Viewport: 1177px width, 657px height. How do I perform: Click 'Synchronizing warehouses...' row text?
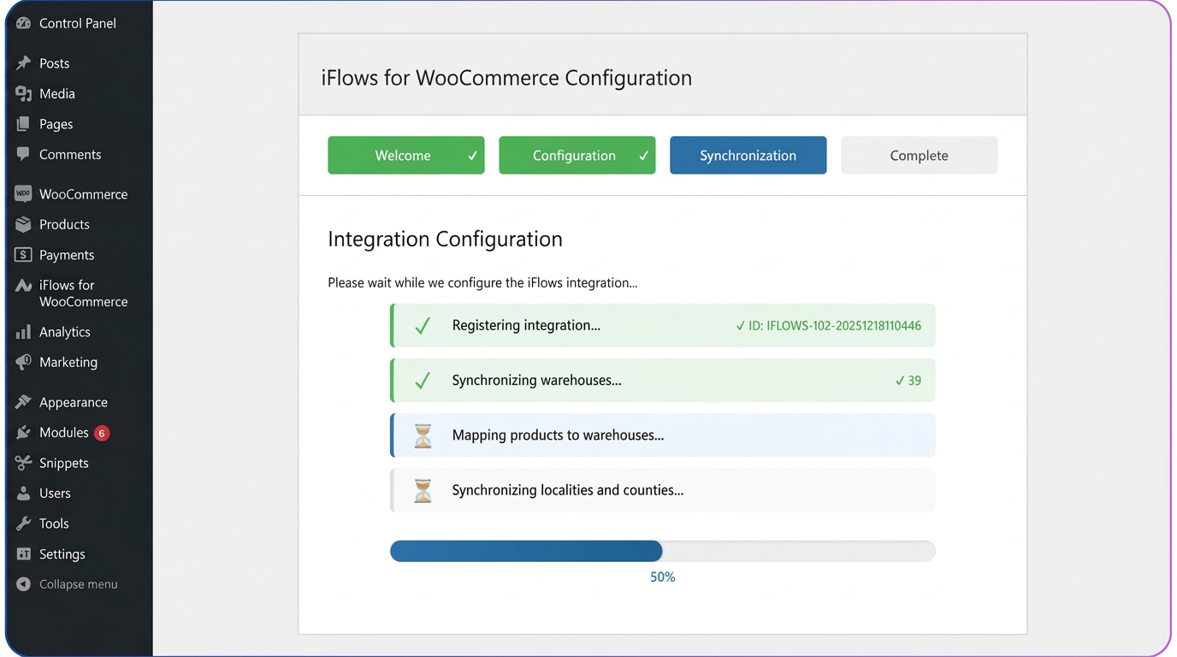coord(536,381)
